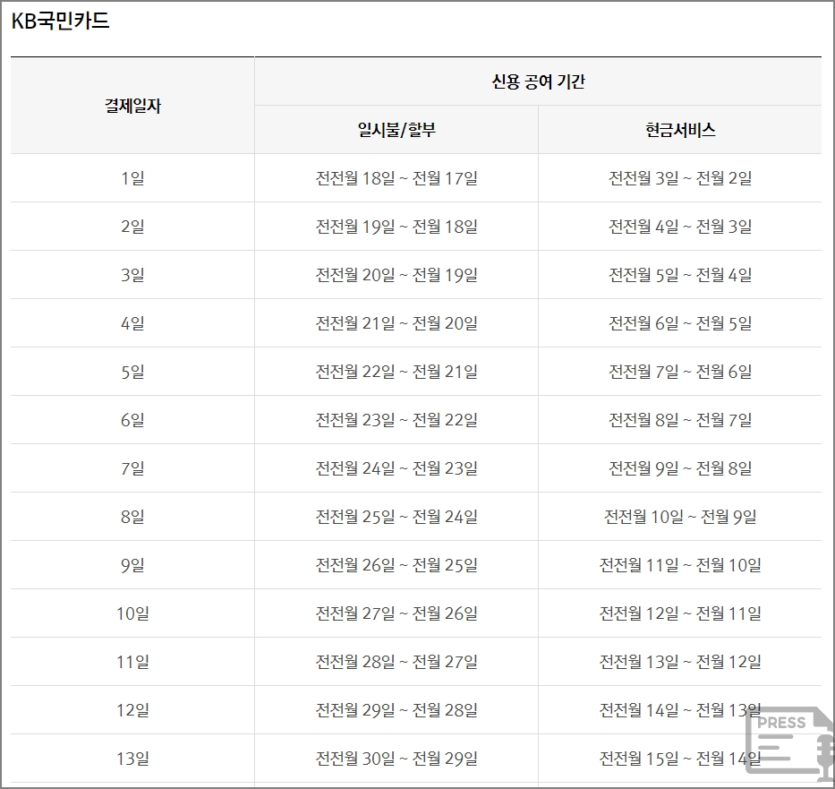Click the 신용 공여 기간 header
Image resolution: width=835 pixels, height=789 pixels.
[538, 81]
